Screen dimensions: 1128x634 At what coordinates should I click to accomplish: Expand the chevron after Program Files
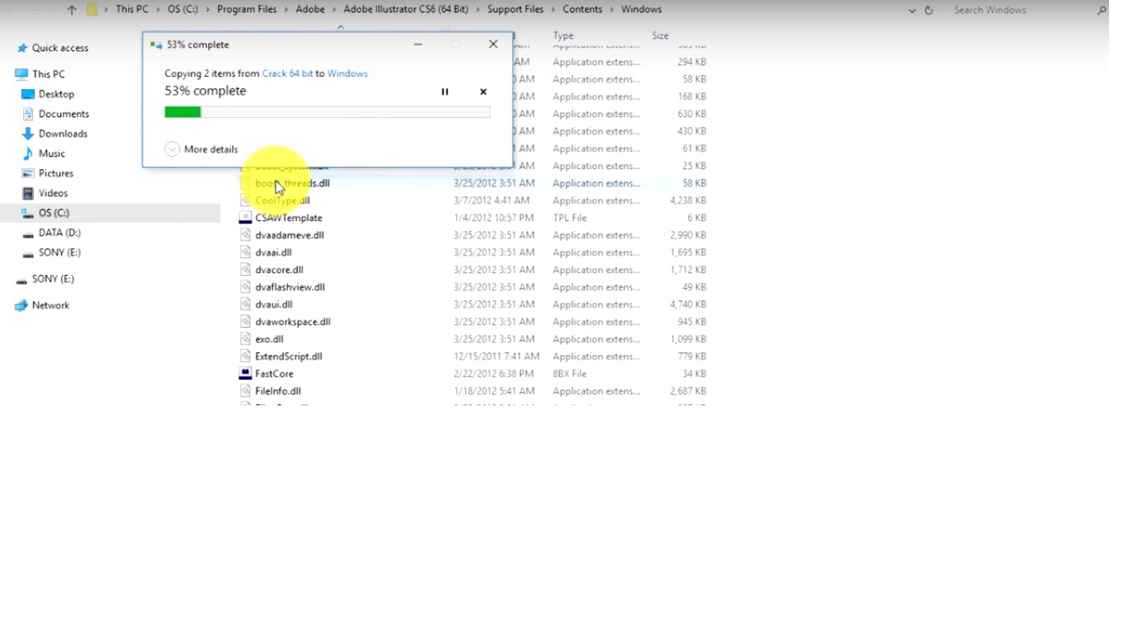(287, 10)
